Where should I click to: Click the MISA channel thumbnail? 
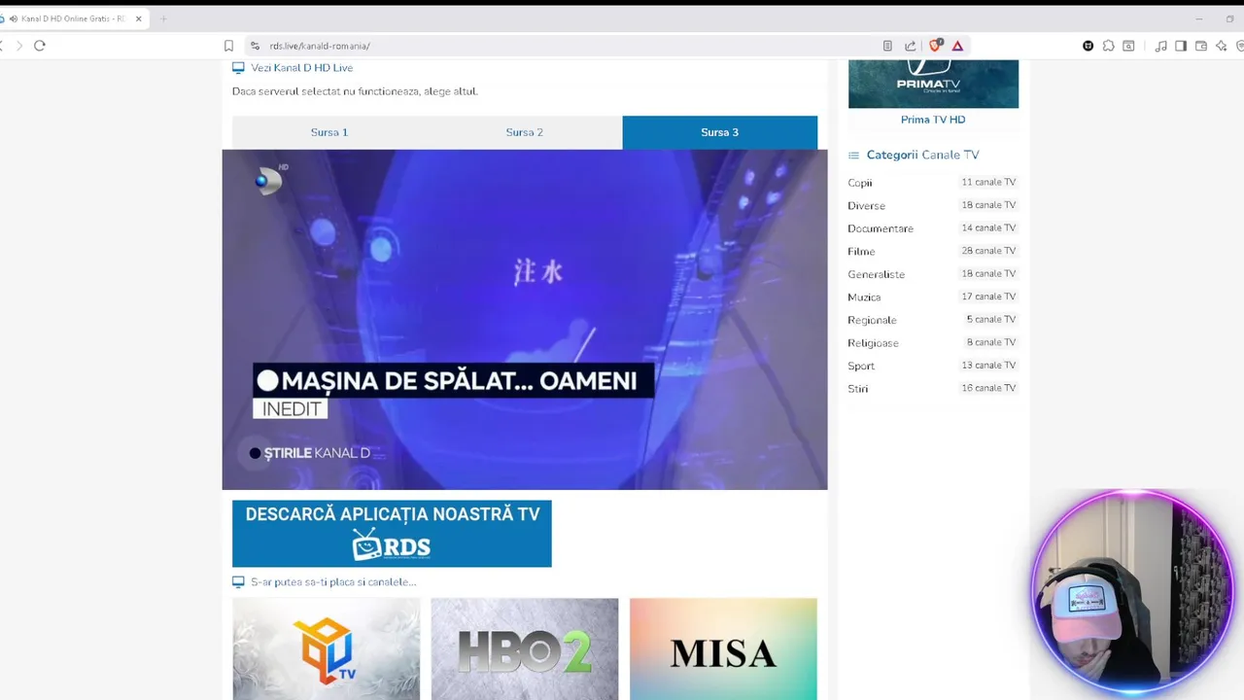(723, 649)
